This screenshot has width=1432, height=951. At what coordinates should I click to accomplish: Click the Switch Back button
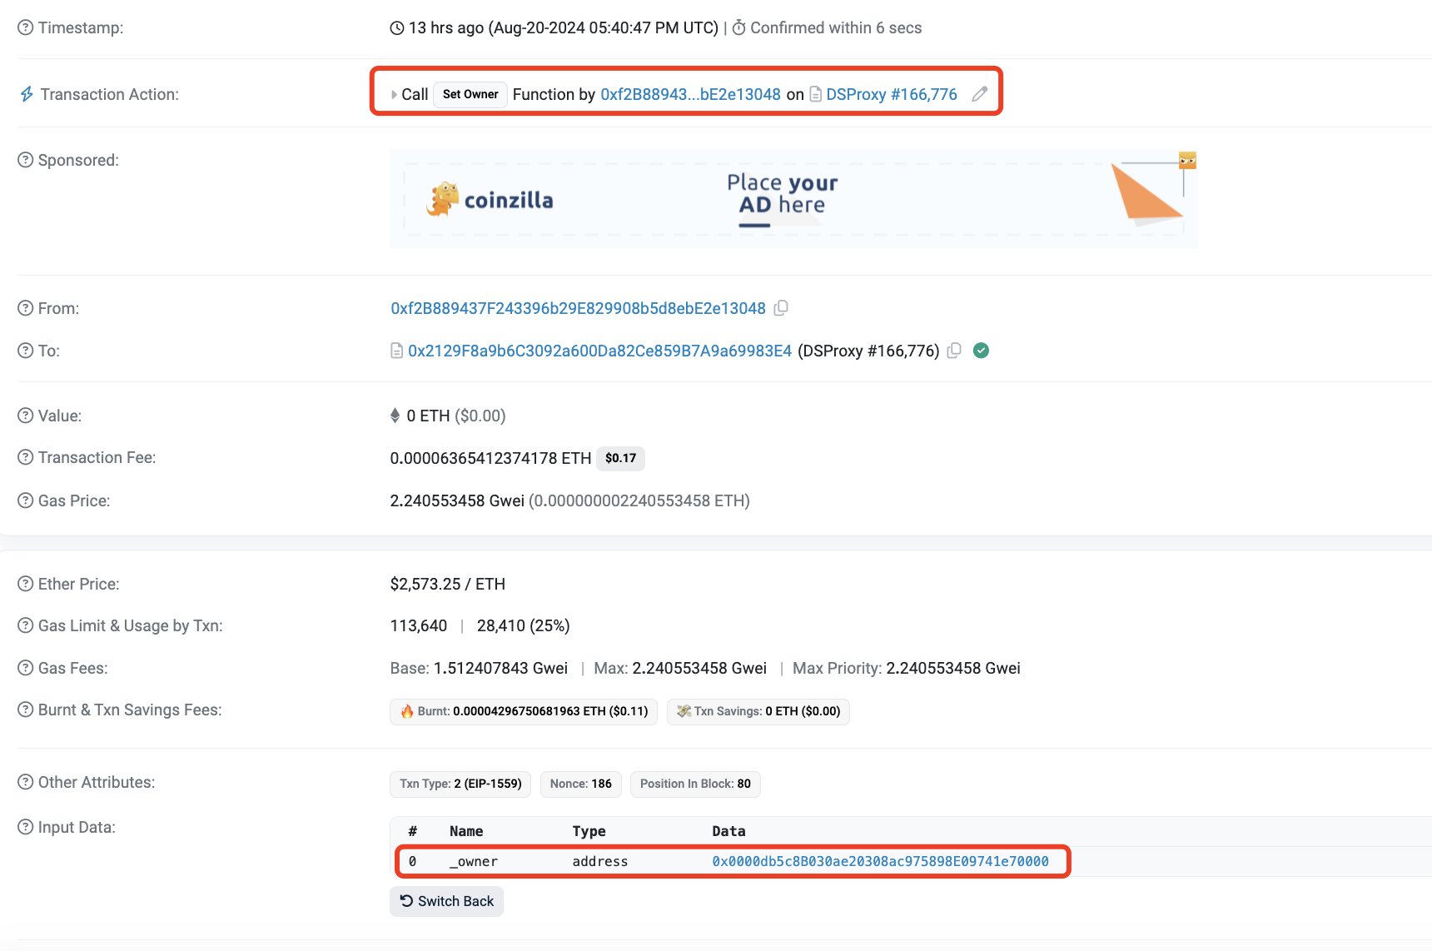tap(446, 901)
